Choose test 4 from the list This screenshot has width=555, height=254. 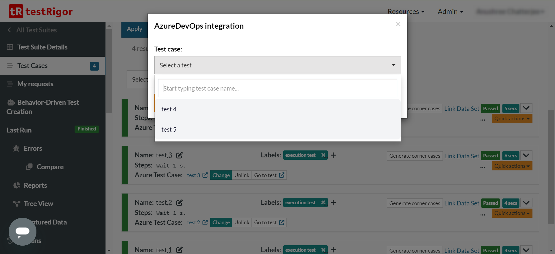[169, 109]
